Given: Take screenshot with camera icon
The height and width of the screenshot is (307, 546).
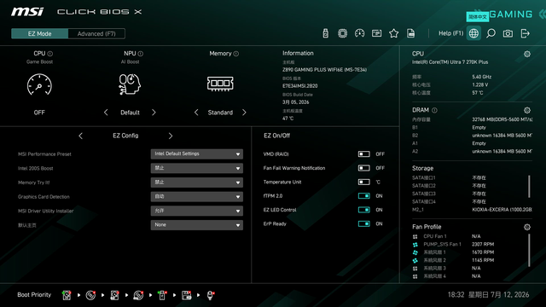Looking at the screenshot, I should 508,33.
